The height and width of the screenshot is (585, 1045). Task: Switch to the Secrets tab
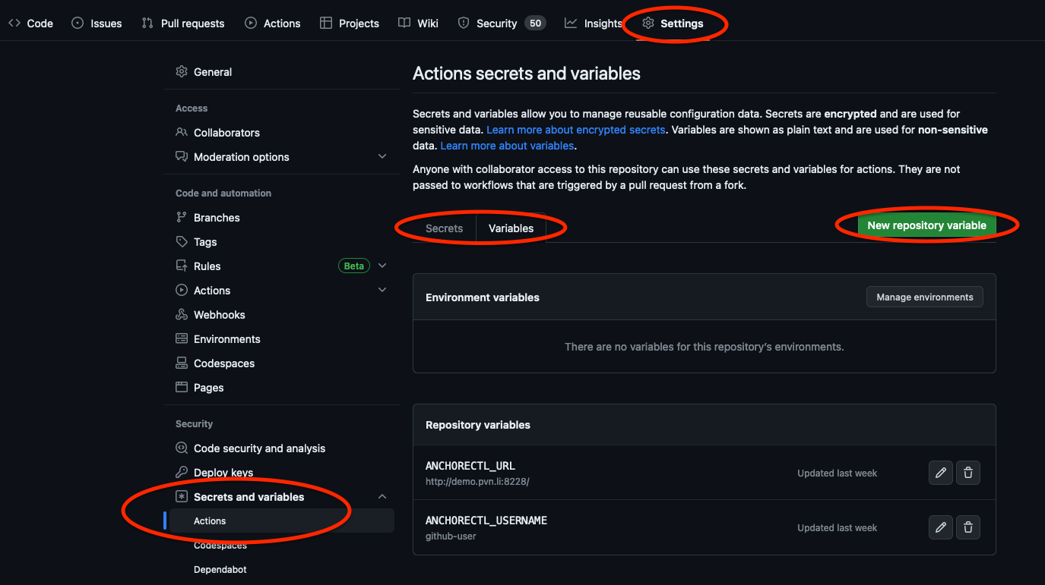tap(444, 228)
